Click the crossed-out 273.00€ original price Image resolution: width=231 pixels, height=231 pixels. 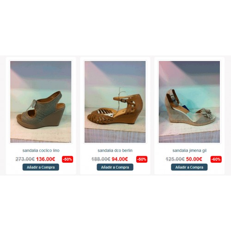tap(25, 159)
